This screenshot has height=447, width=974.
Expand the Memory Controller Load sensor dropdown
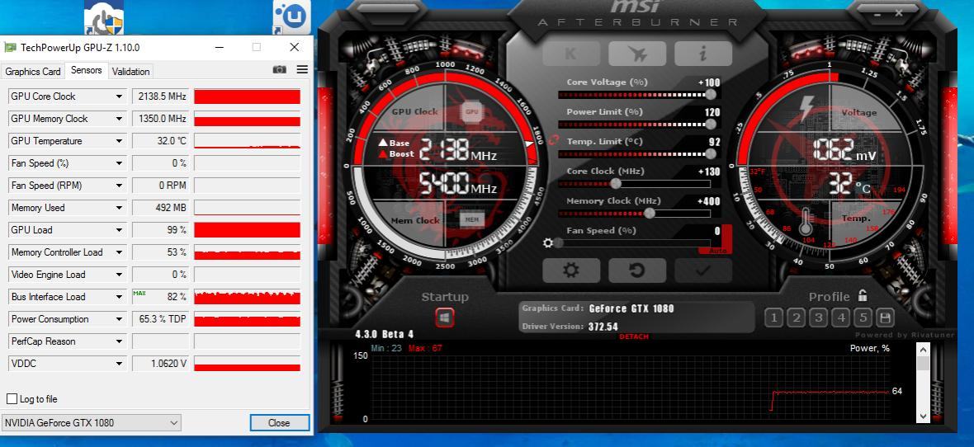[119, 252]
